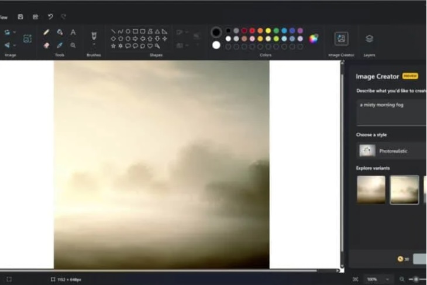427x285 pixels.
Task: Pick the Heart shape
Action: tap(150, 46)
